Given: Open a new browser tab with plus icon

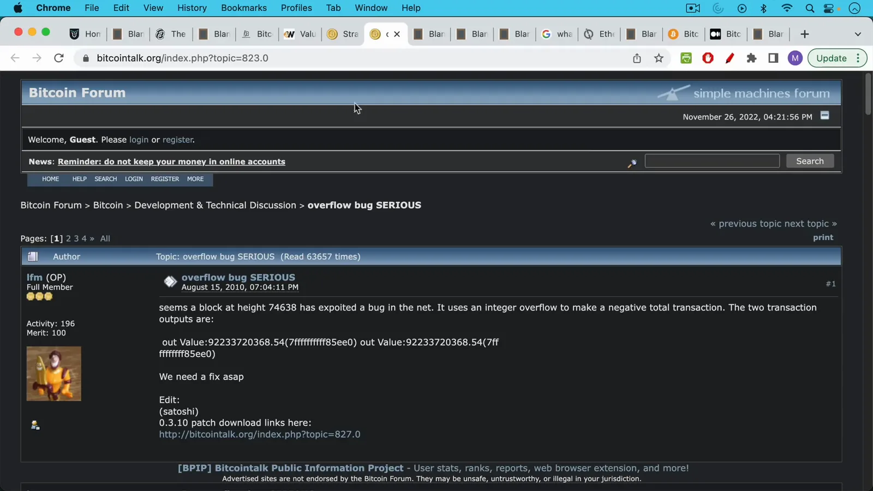Looking at the screenshot, I should click(x=804, y=34).
